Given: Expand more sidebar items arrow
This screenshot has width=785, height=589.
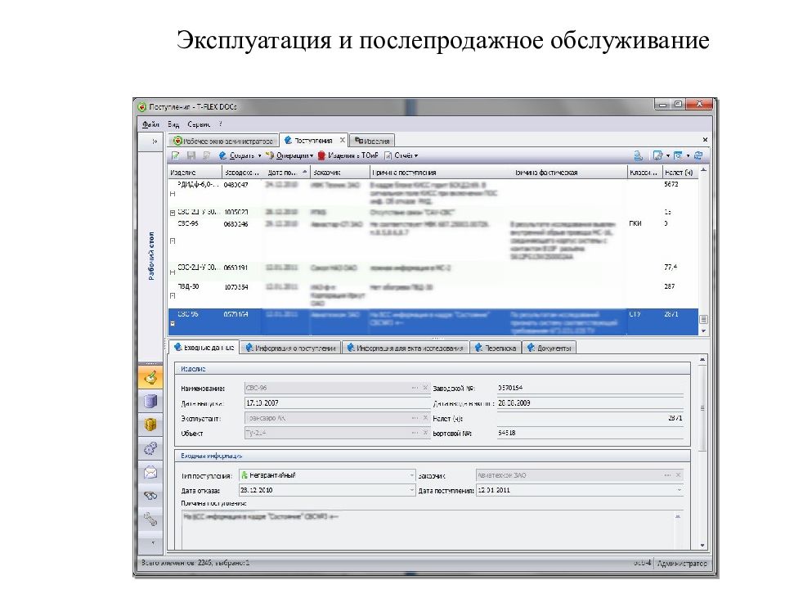Looking at the screenshot, I should [153, 542].
